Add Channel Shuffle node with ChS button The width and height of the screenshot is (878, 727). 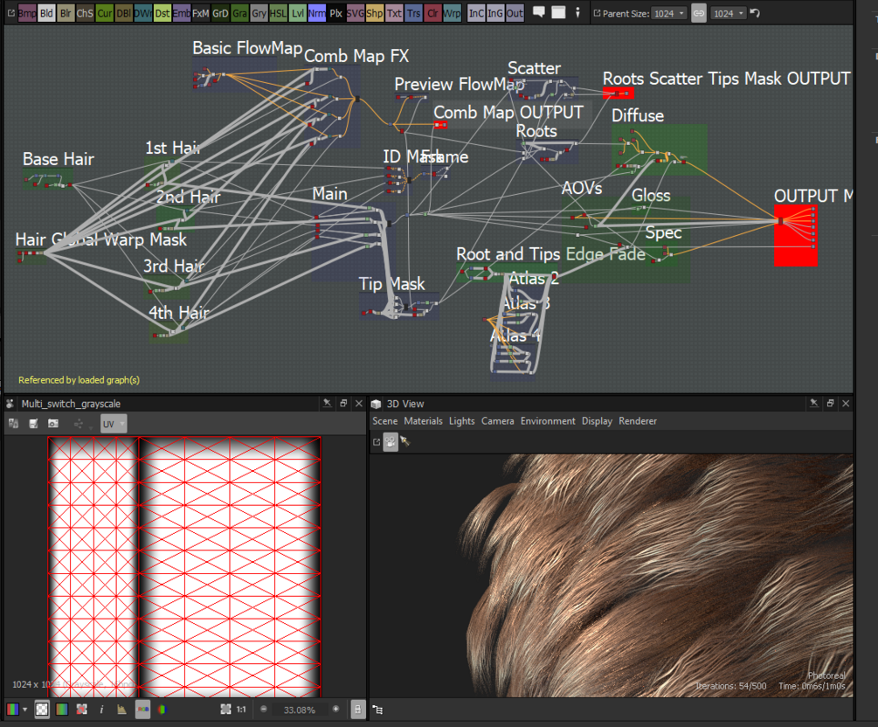(x=85, y=13)
